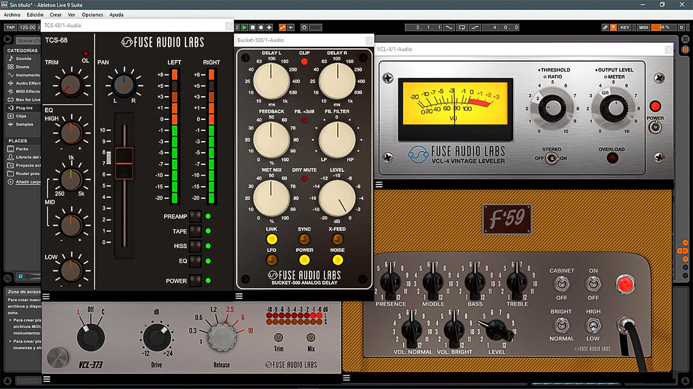The width and height of the screenshot is (693, 389).
Task: Flip the CABINET switch on the F'59 amp
Action: (x=562, y=283)
